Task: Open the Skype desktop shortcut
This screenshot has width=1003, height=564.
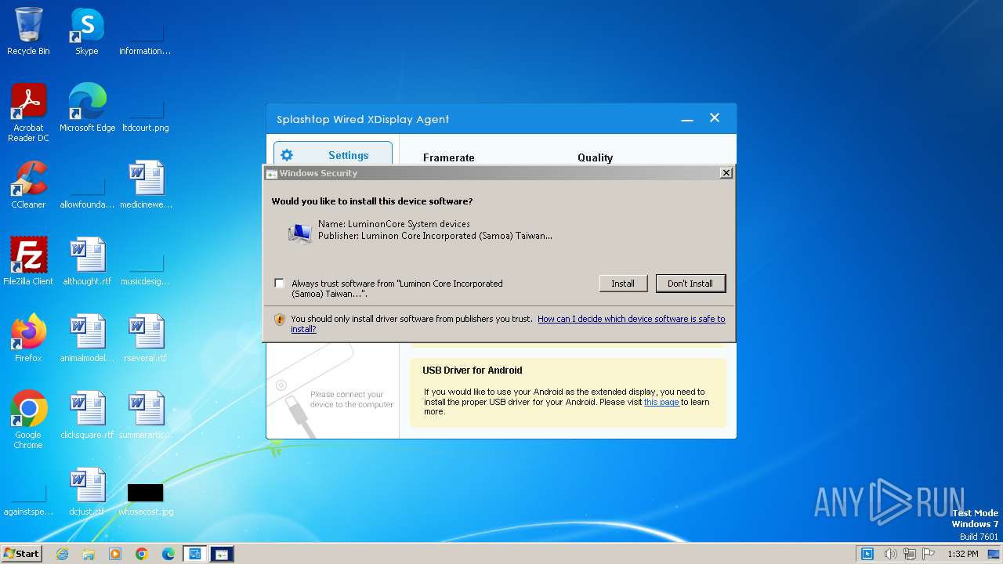Action: coord(86,31)
